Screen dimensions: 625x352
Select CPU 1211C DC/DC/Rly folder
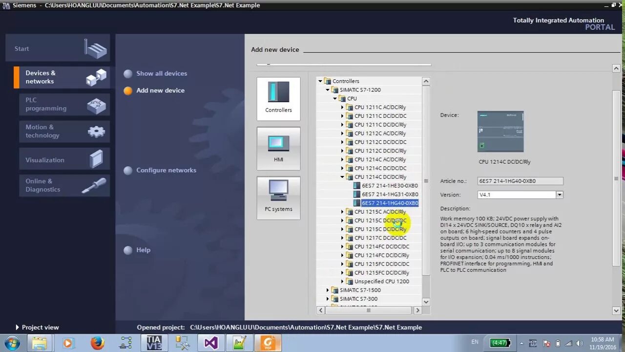tap(380, 125)
